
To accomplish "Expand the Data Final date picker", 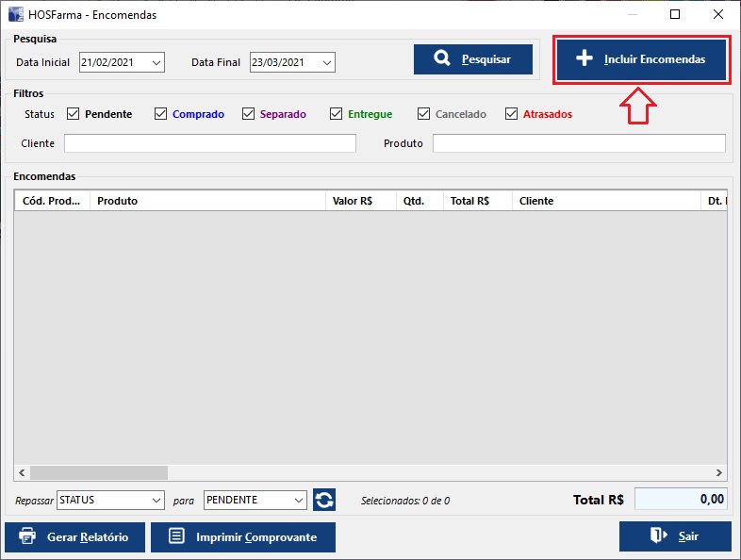I will (x=326, y=62).
